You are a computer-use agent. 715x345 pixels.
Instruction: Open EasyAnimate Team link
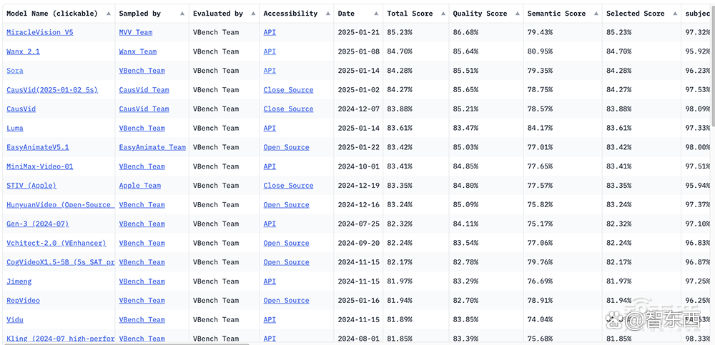coord(152,147)
